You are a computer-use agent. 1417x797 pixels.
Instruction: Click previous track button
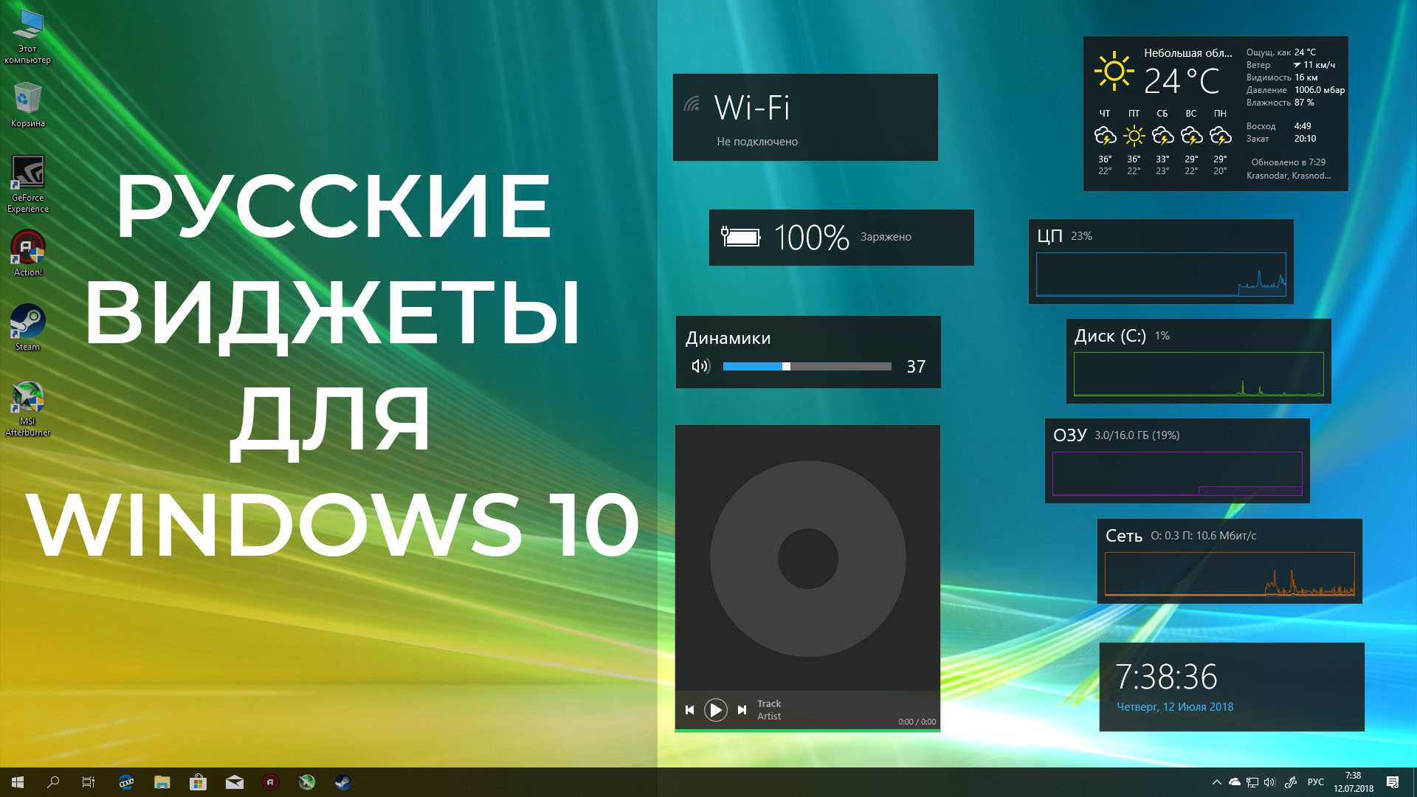coord(689,709)
